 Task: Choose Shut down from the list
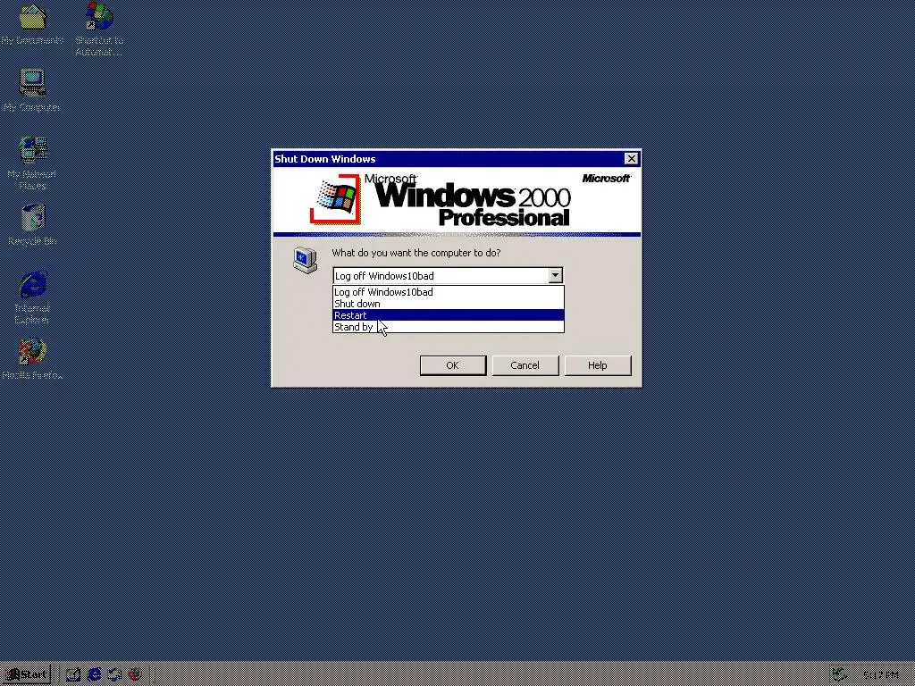pos(449,304)
